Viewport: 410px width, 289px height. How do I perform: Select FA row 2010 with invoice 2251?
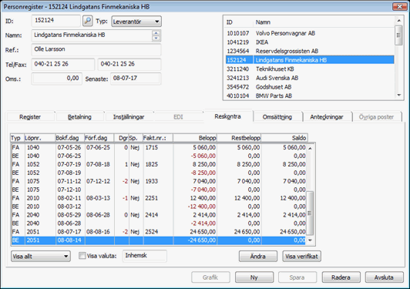pyautogui.click(x=159, y=198)
